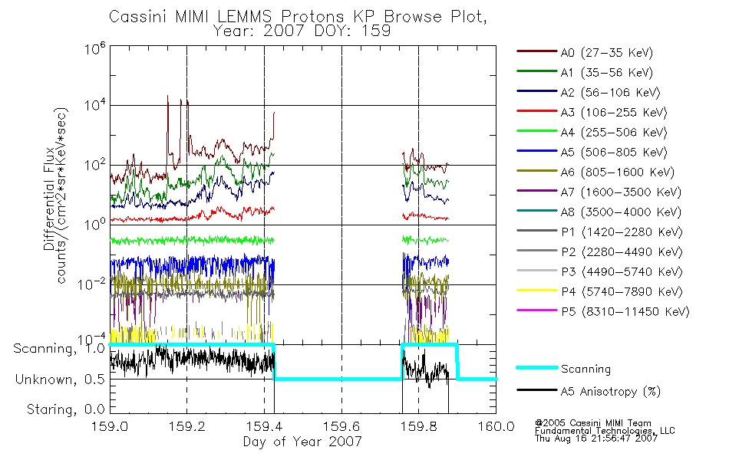Image resolution: width=729 pixels, height=460 pixels.
Task: Click the Fundamental Technologies, LLC credit text
Action: point(605,431)
